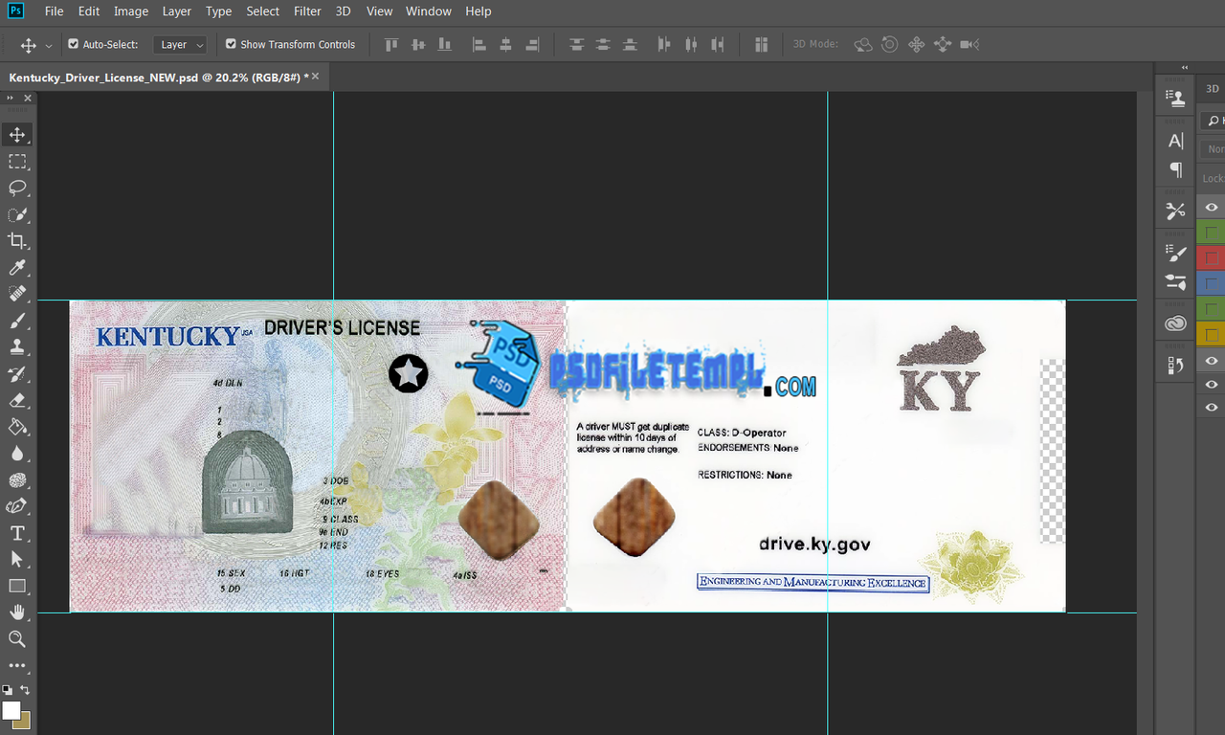Viewport: 1225px width, 735px height.
Task: Select the Zoom tool
Action: tap(17, 638)
